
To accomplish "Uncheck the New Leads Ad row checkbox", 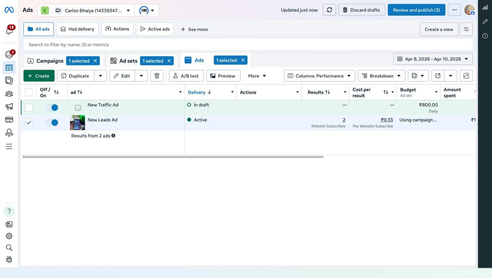I will click(29, 123).
